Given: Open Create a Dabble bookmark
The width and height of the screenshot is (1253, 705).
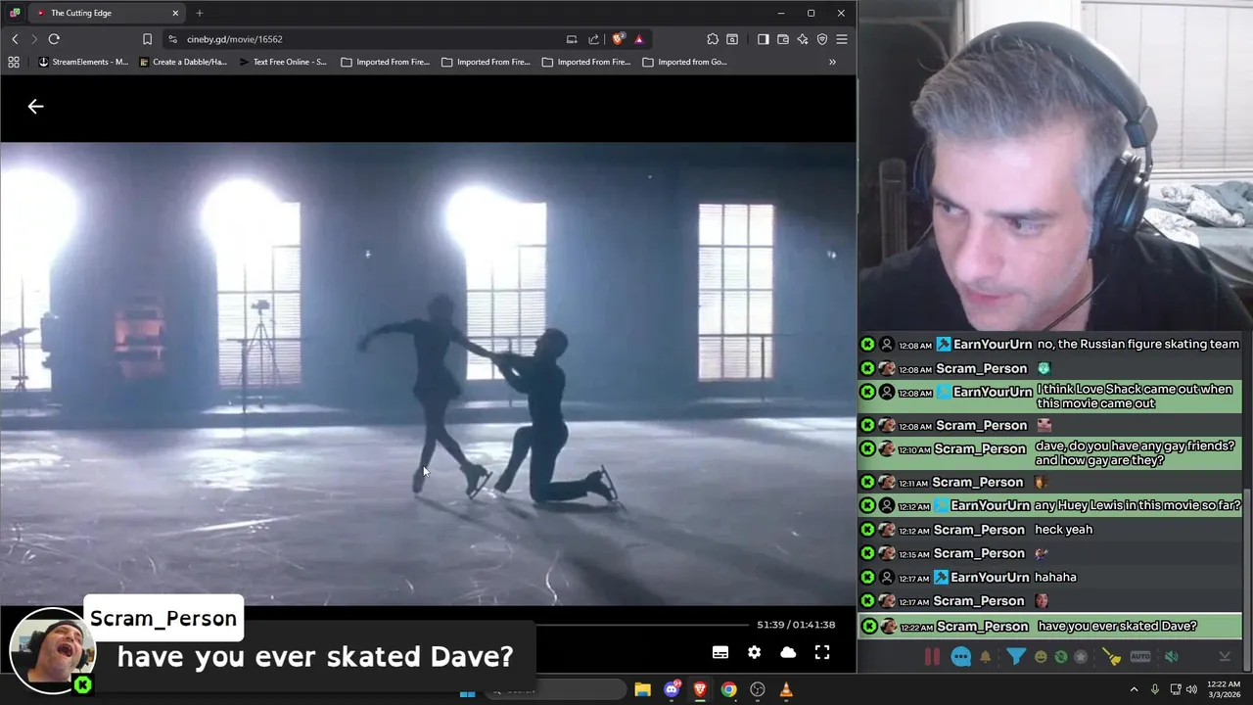Looking at the screenshot, I should (x=183, y=62).
